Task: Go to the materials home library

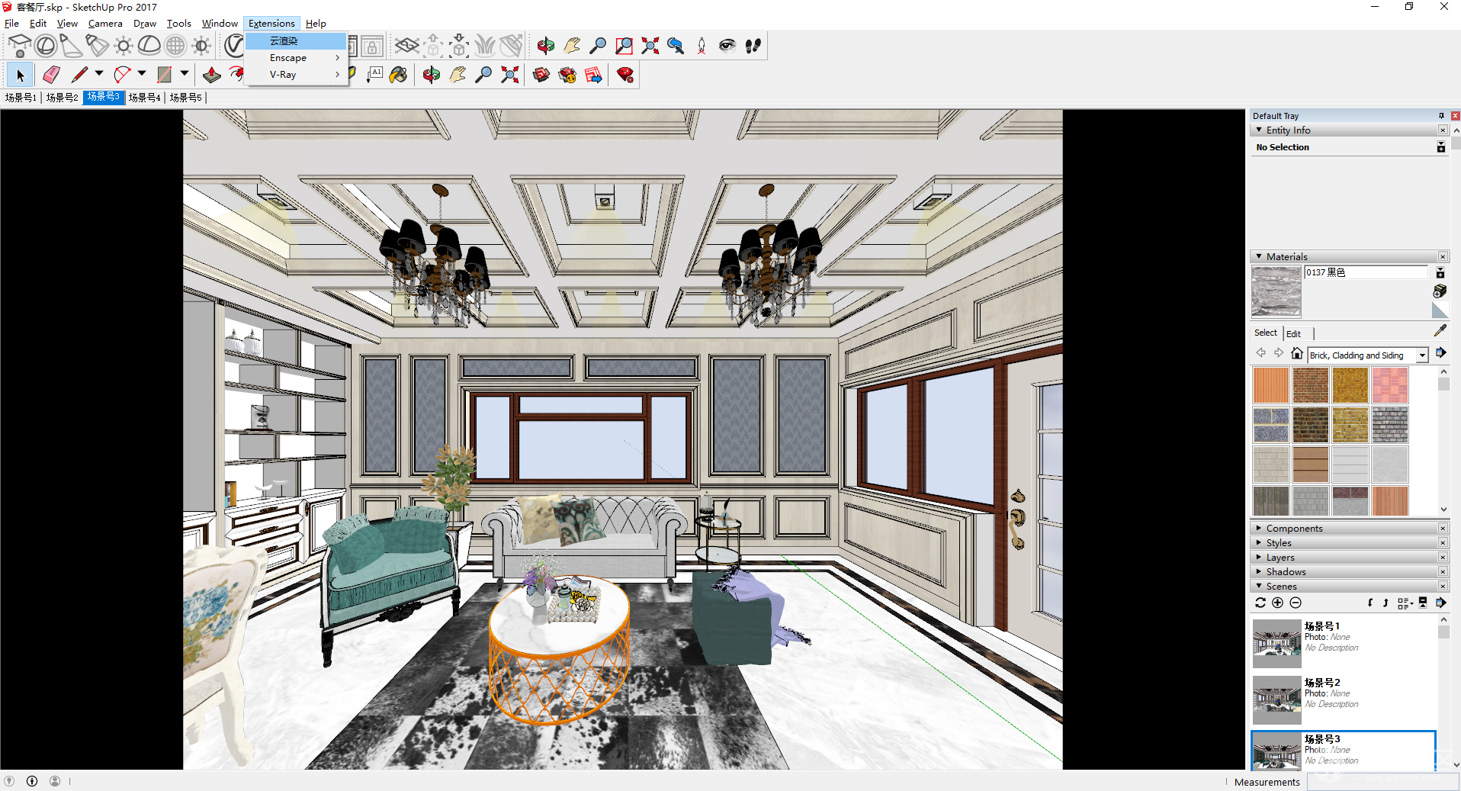Action: click(x=1296, y=353)
